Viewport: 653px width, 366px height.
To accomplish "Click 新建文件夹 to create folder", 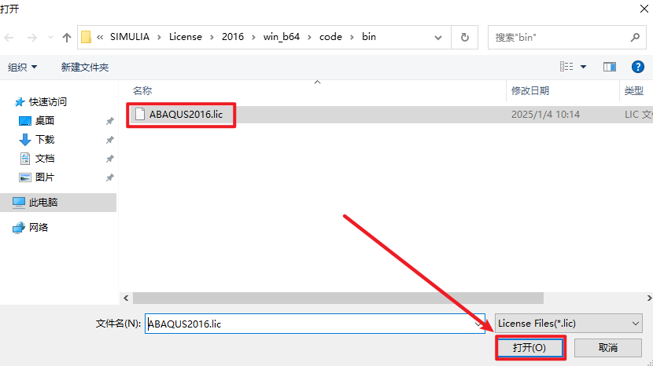I will click(x=85, y=67).
